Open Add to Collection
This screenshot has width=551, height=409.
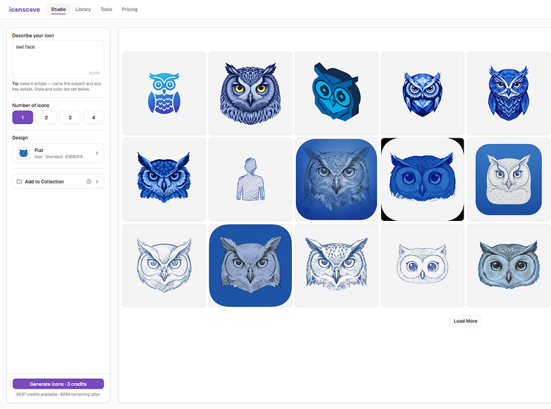pyautogui.click(x=59, y=181)
